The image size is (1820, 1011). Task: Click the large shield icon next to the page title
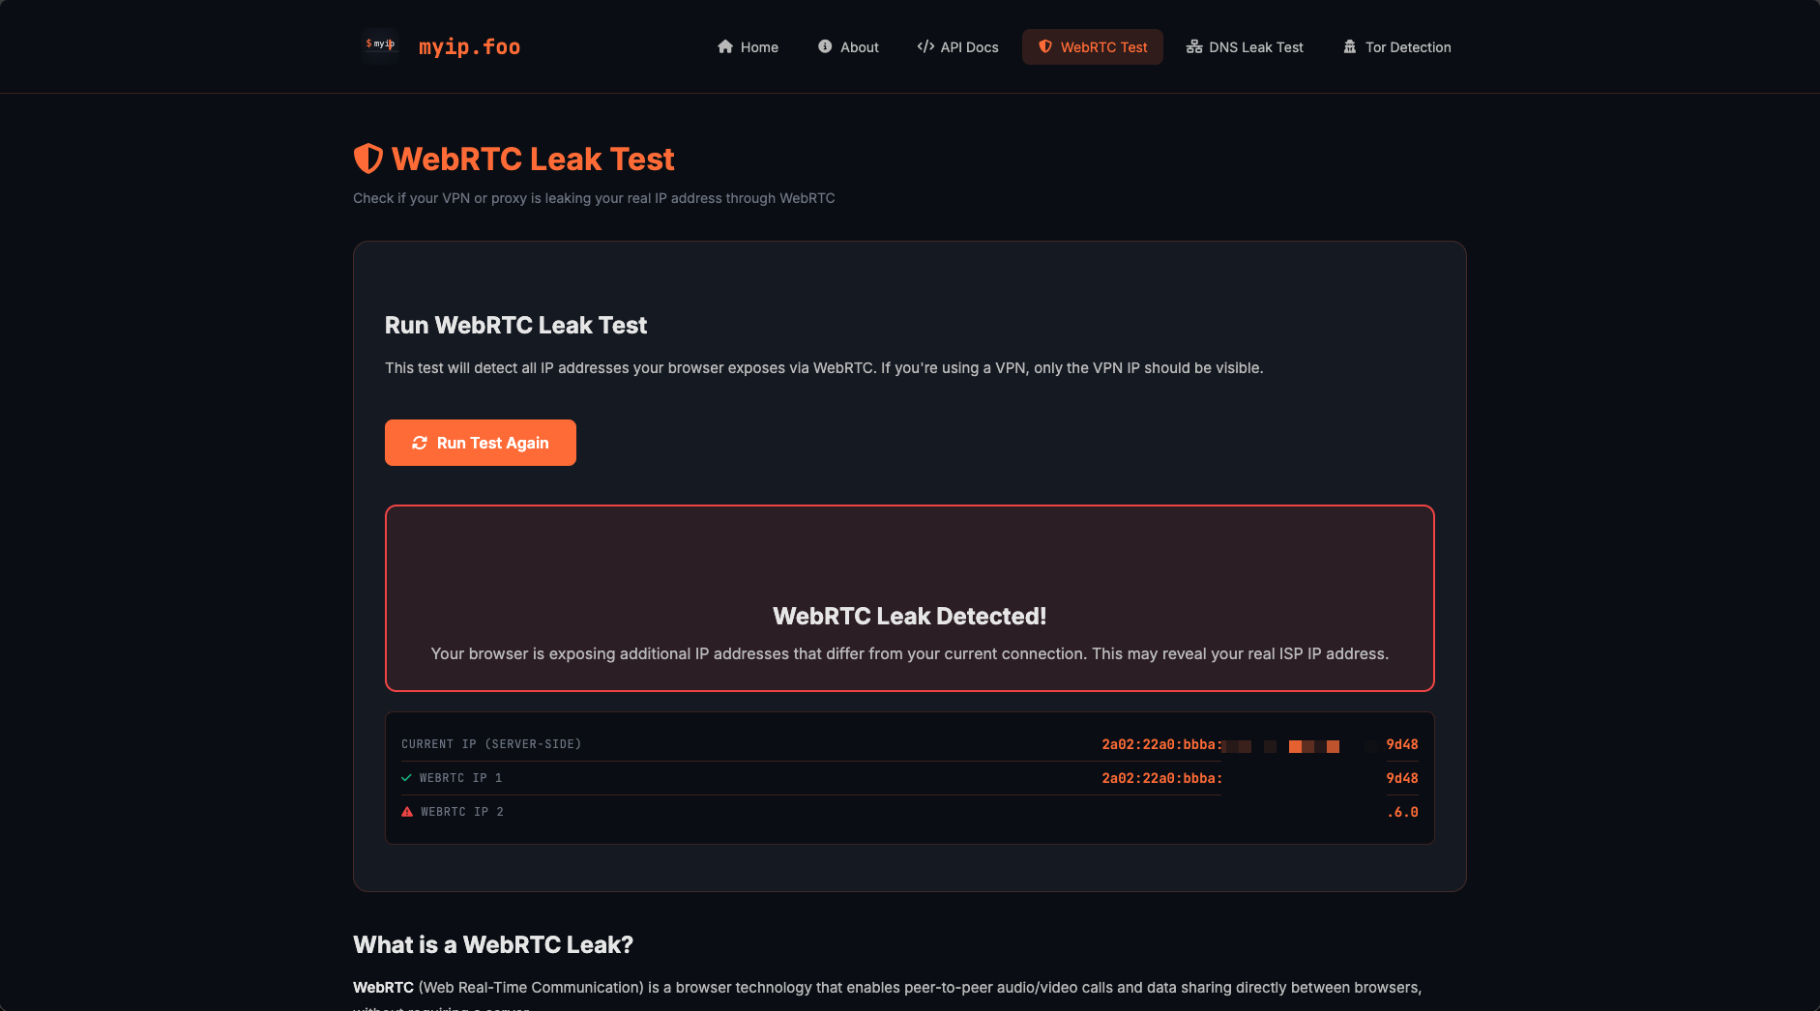tap(368, 159)
